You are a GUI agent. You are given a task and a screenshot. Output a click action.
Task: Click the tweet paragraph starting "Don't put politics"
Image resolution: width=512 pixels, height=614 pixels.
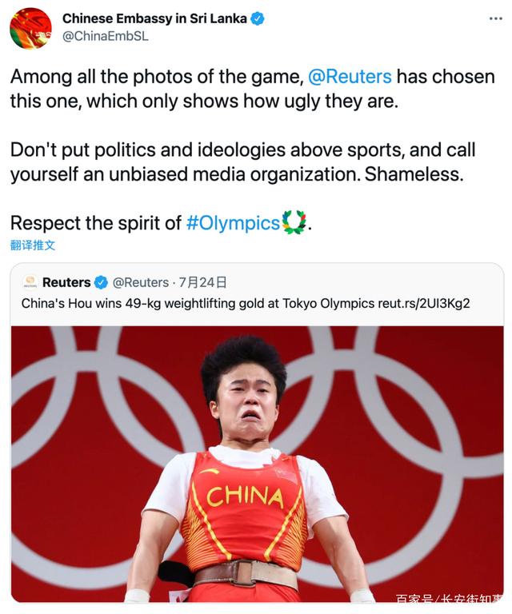(x=243, y=161)
